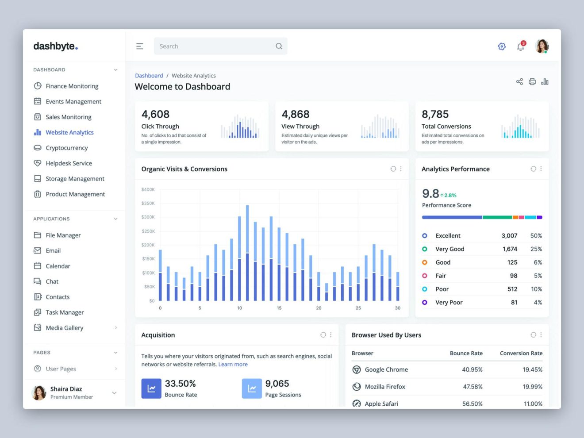The width and height of the screenshot is (584, 438).
Task: Open the Website Analytics sidebar item
Action: 69,132
